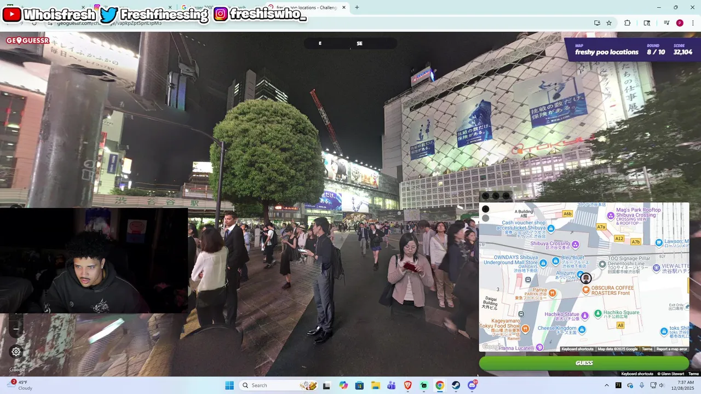Click the green GUESS button

click(x=584, y=363)
